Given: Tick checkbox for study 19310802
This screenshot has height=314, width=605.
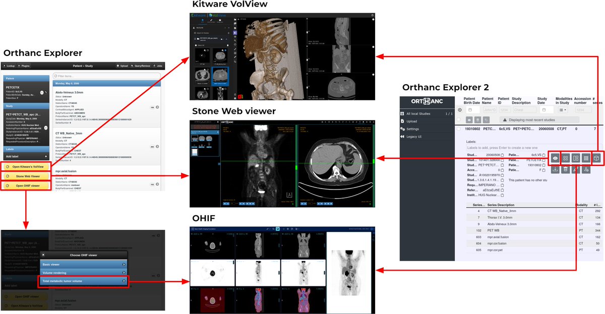Looking at the screenshot, I should point(459,129).
